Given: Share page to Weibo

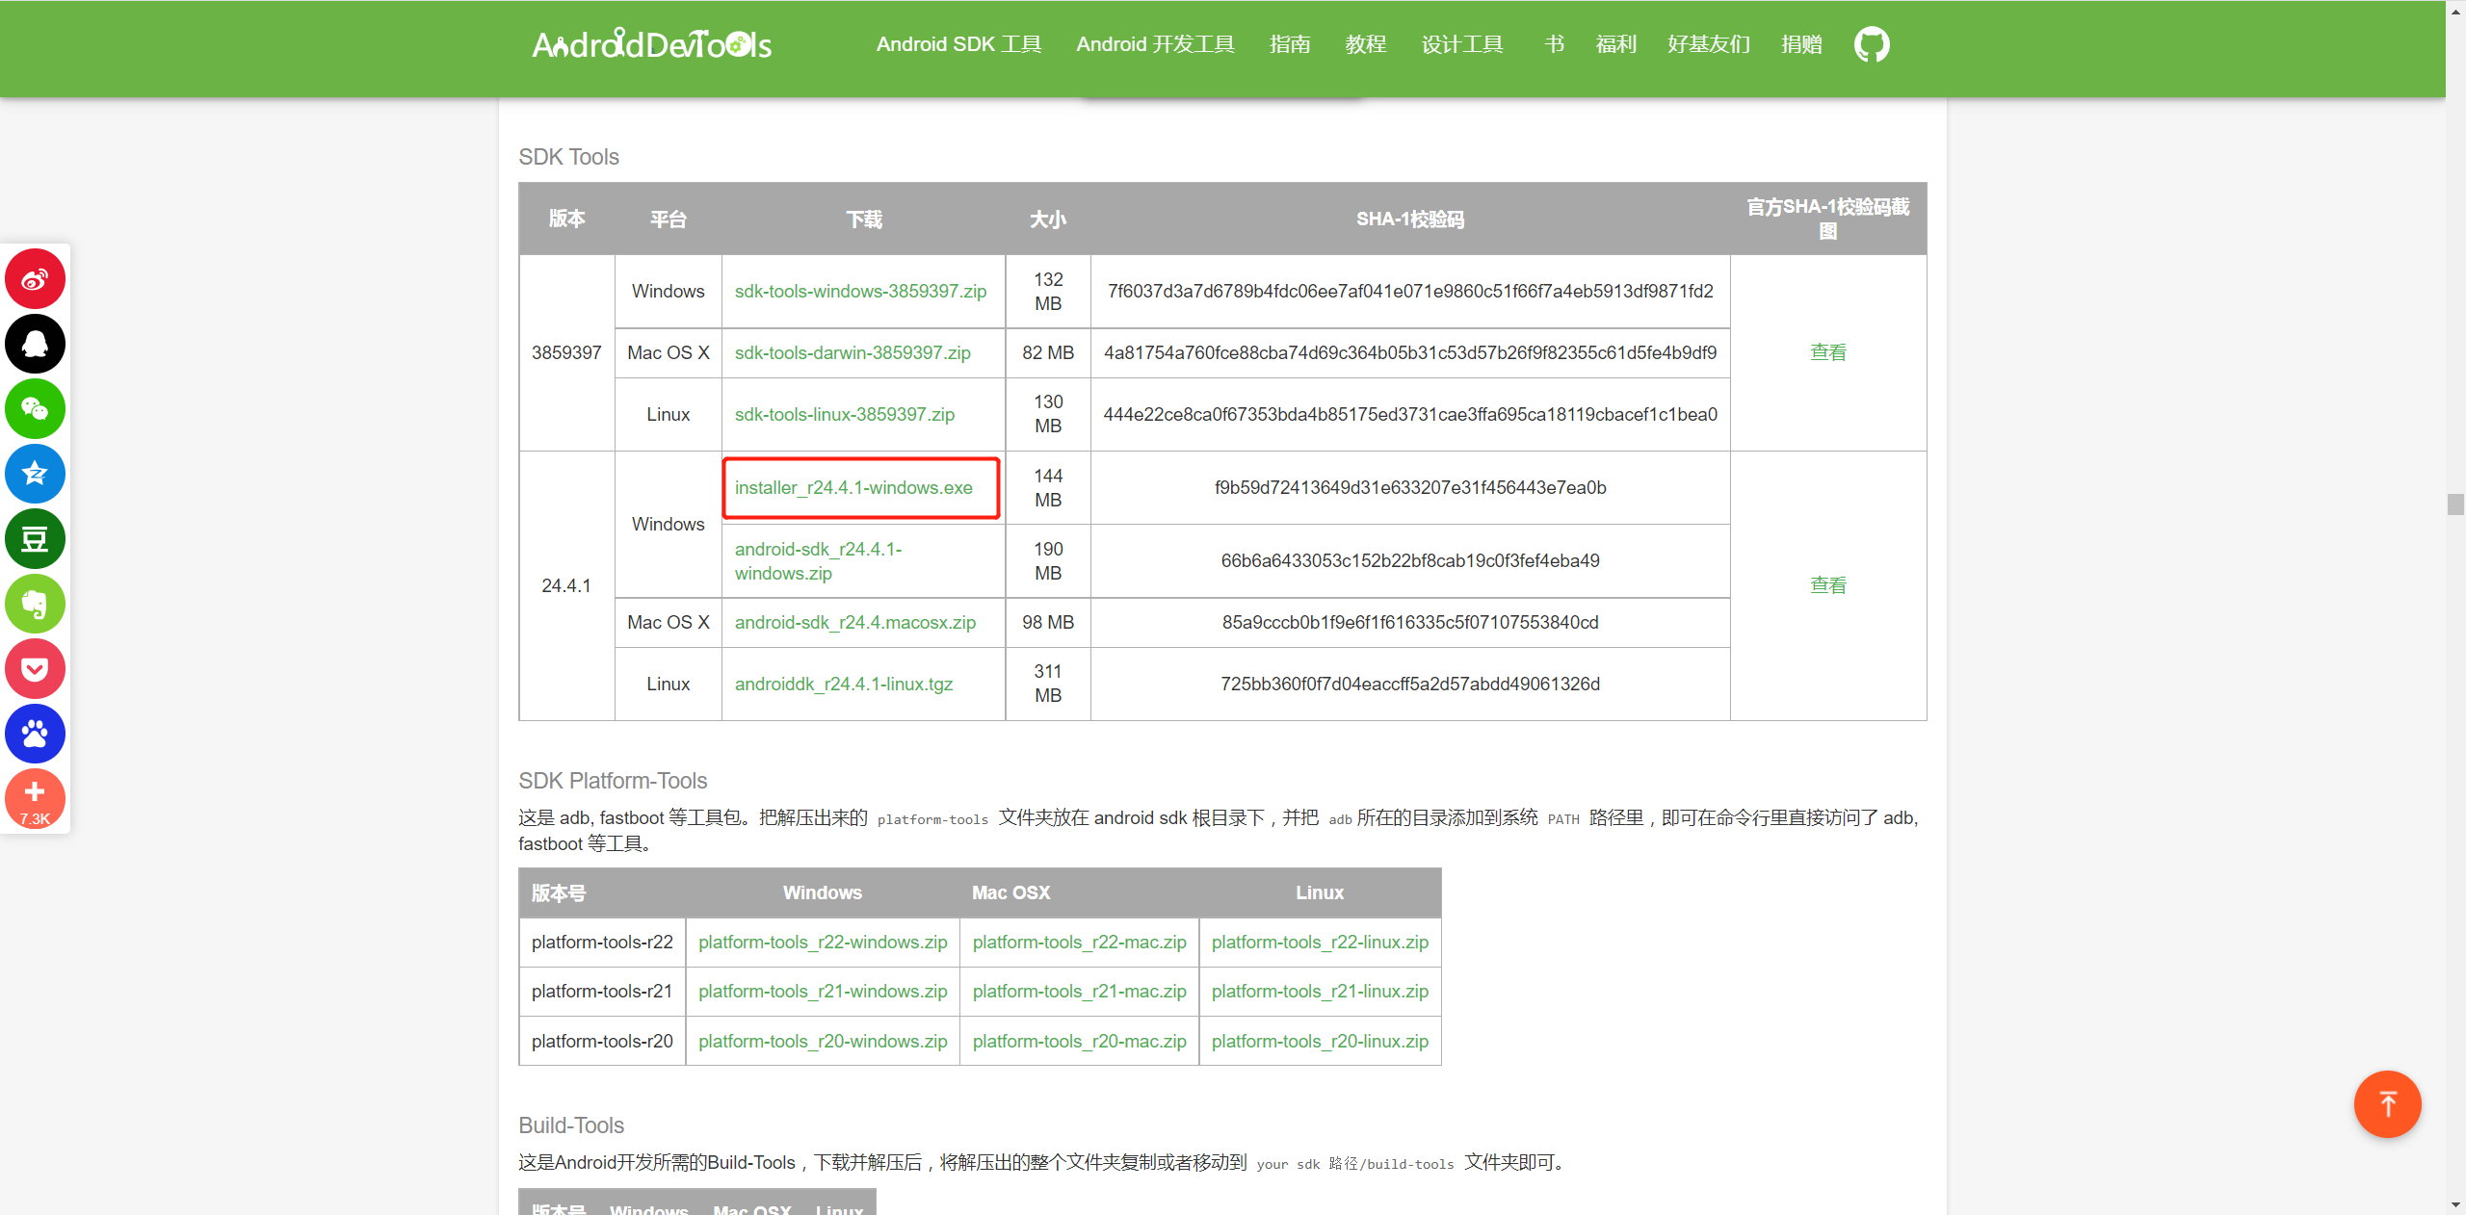Looking at the screenshot, I should (x=35, y=279).
